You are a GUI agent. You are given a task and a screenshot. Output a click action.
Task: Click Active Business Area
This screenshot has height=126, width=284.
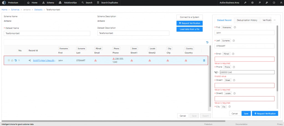click(x=229, y=3)
